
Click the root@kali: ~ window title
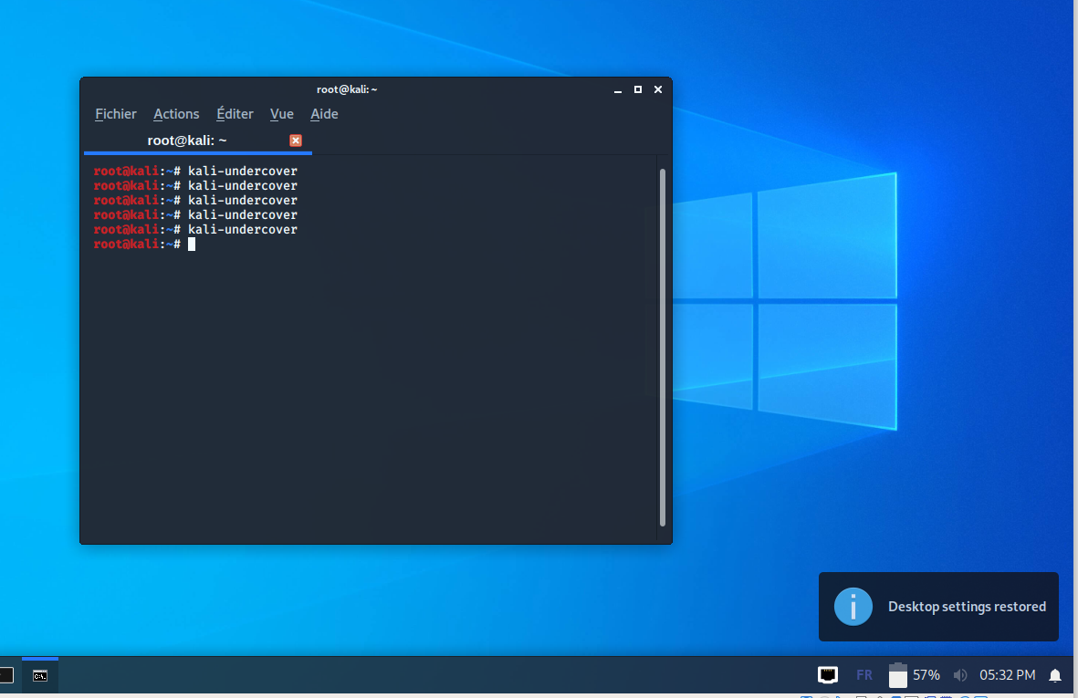(347, 89)
